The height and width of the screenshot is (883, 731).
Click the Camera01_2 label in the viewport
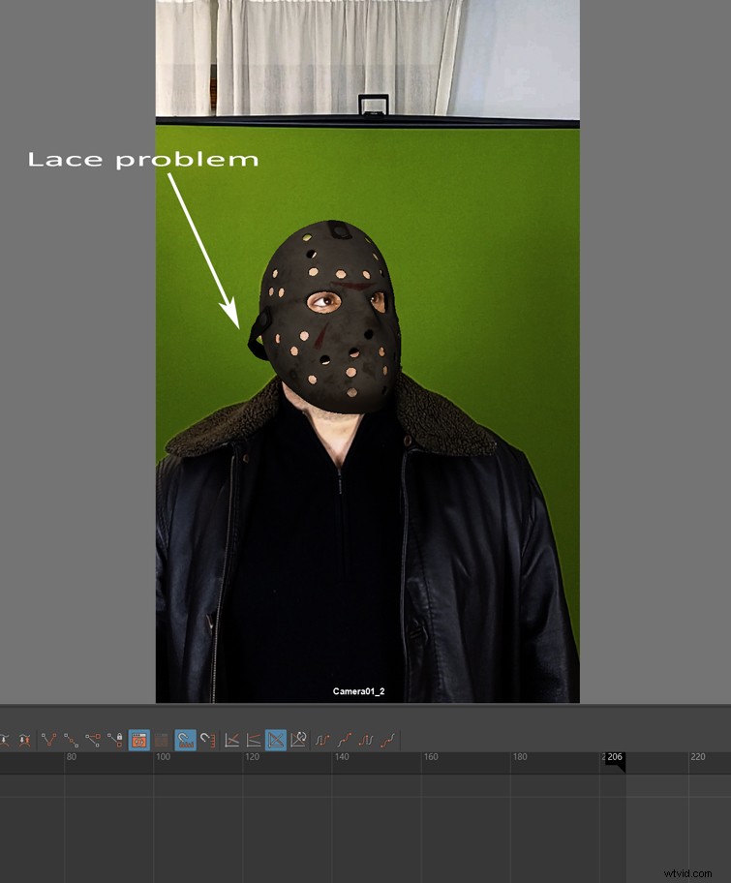point(358,691)
